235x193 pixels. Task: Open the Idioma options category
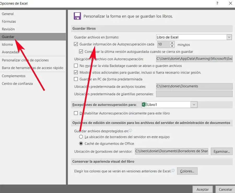(33, 44)
